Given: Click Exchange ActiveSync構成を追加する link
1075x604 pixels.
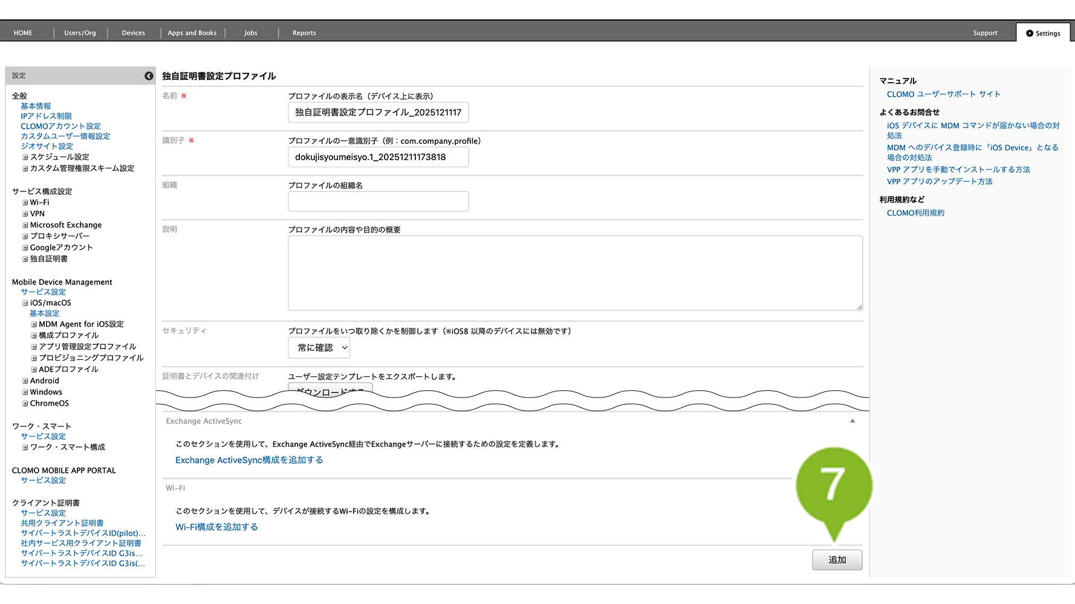Looking at the screenshot, I should 249,460.
